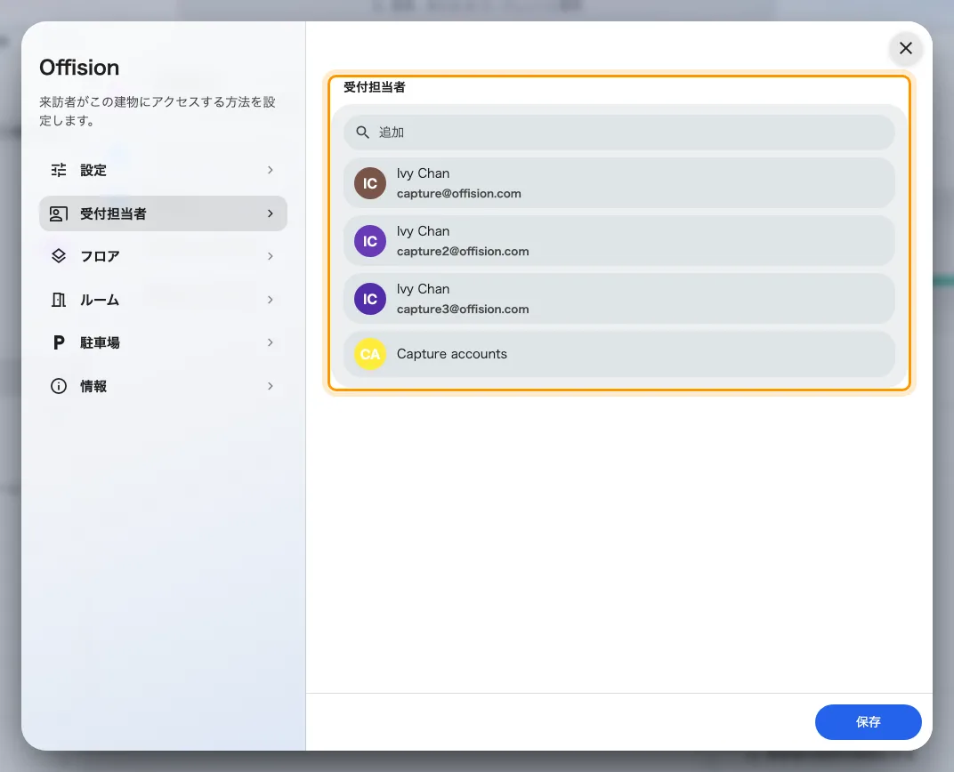
Task: Click the purple IC avatar for capture2@offision.com
Action: click(x=370, y=241)
